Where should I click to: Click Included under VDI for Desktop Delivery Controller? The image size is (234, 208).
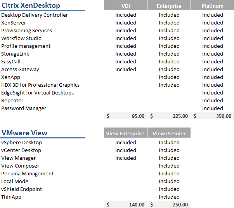126,15
